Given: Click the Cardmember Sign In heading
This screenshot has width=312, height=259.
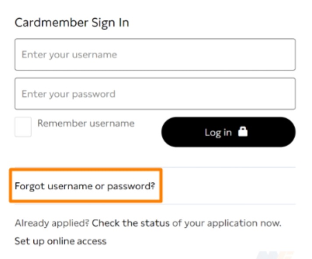Looking at the screenshot, I should (x=72, y=23).
